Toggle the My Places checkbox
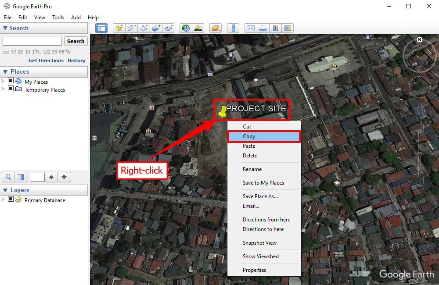 [11, 81]
